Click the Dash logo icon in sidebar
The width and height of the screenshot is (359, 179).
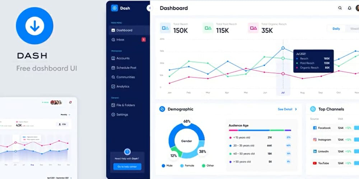115,8
